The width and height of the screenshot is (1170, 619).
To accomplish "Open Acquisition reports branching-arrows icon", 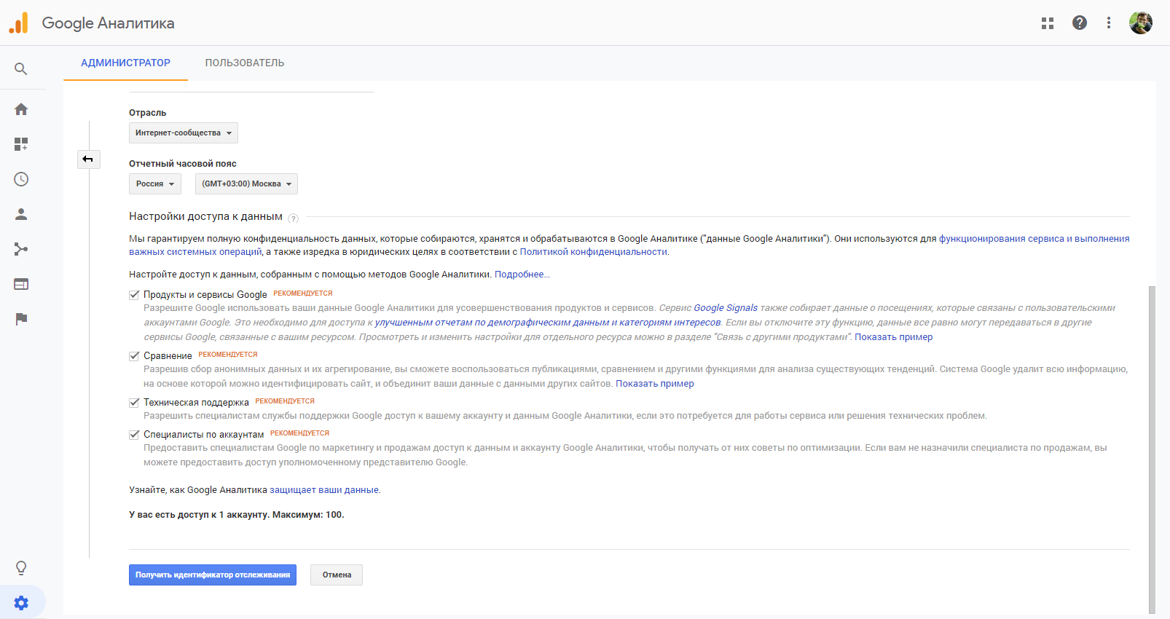I will (x=21, y=249).
